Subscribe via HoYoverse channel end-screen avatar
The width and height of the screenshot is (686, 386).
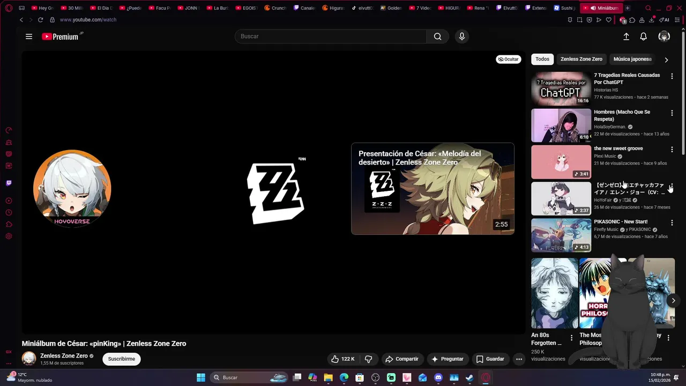point(72,188)
